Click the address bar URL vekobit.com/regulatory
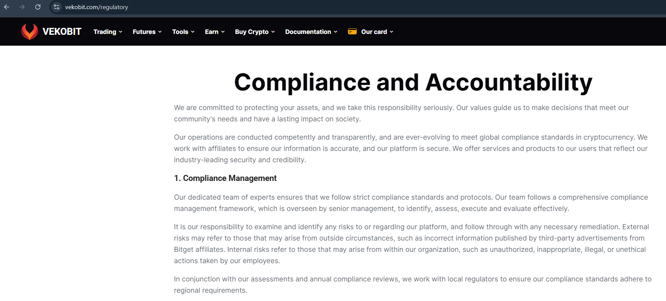 [x=97, y=7]
